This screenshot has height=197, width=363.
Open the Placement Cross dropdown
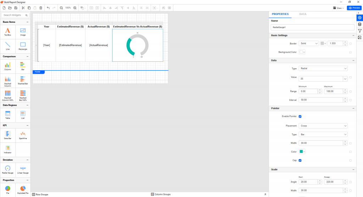coord(323,126)
